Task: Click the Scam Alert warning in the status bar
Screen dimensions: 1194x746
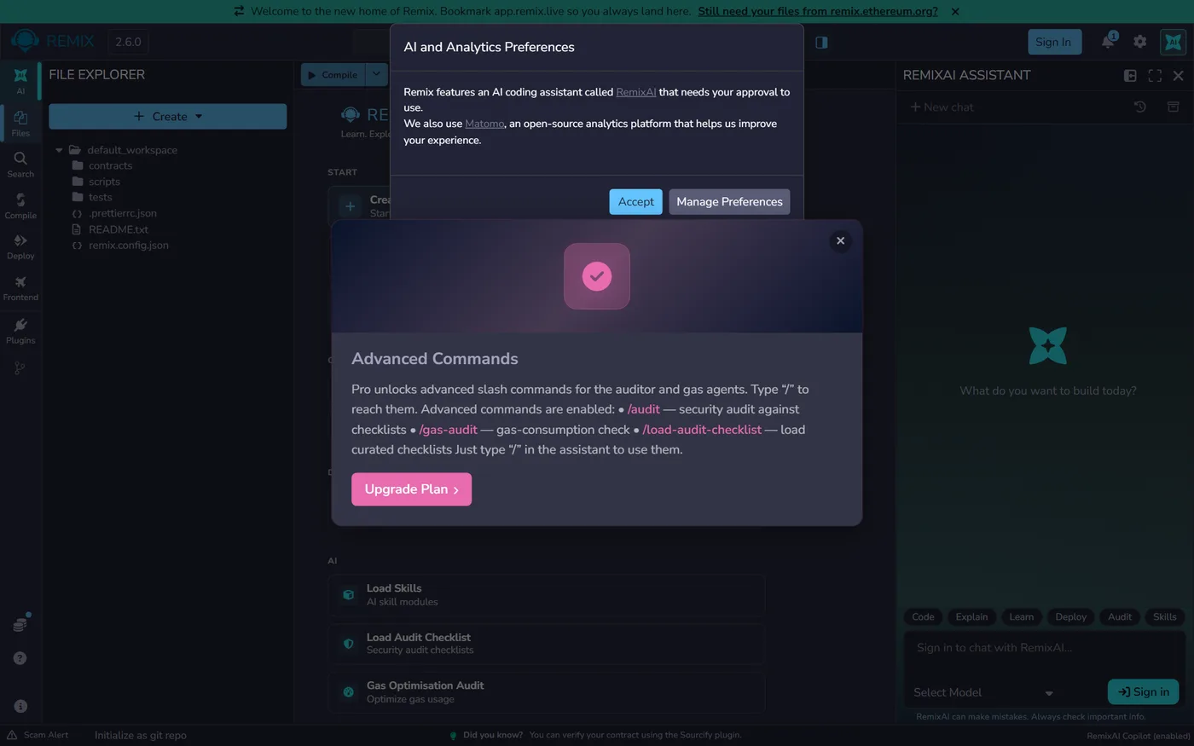Action: click(x=38, y=735)
